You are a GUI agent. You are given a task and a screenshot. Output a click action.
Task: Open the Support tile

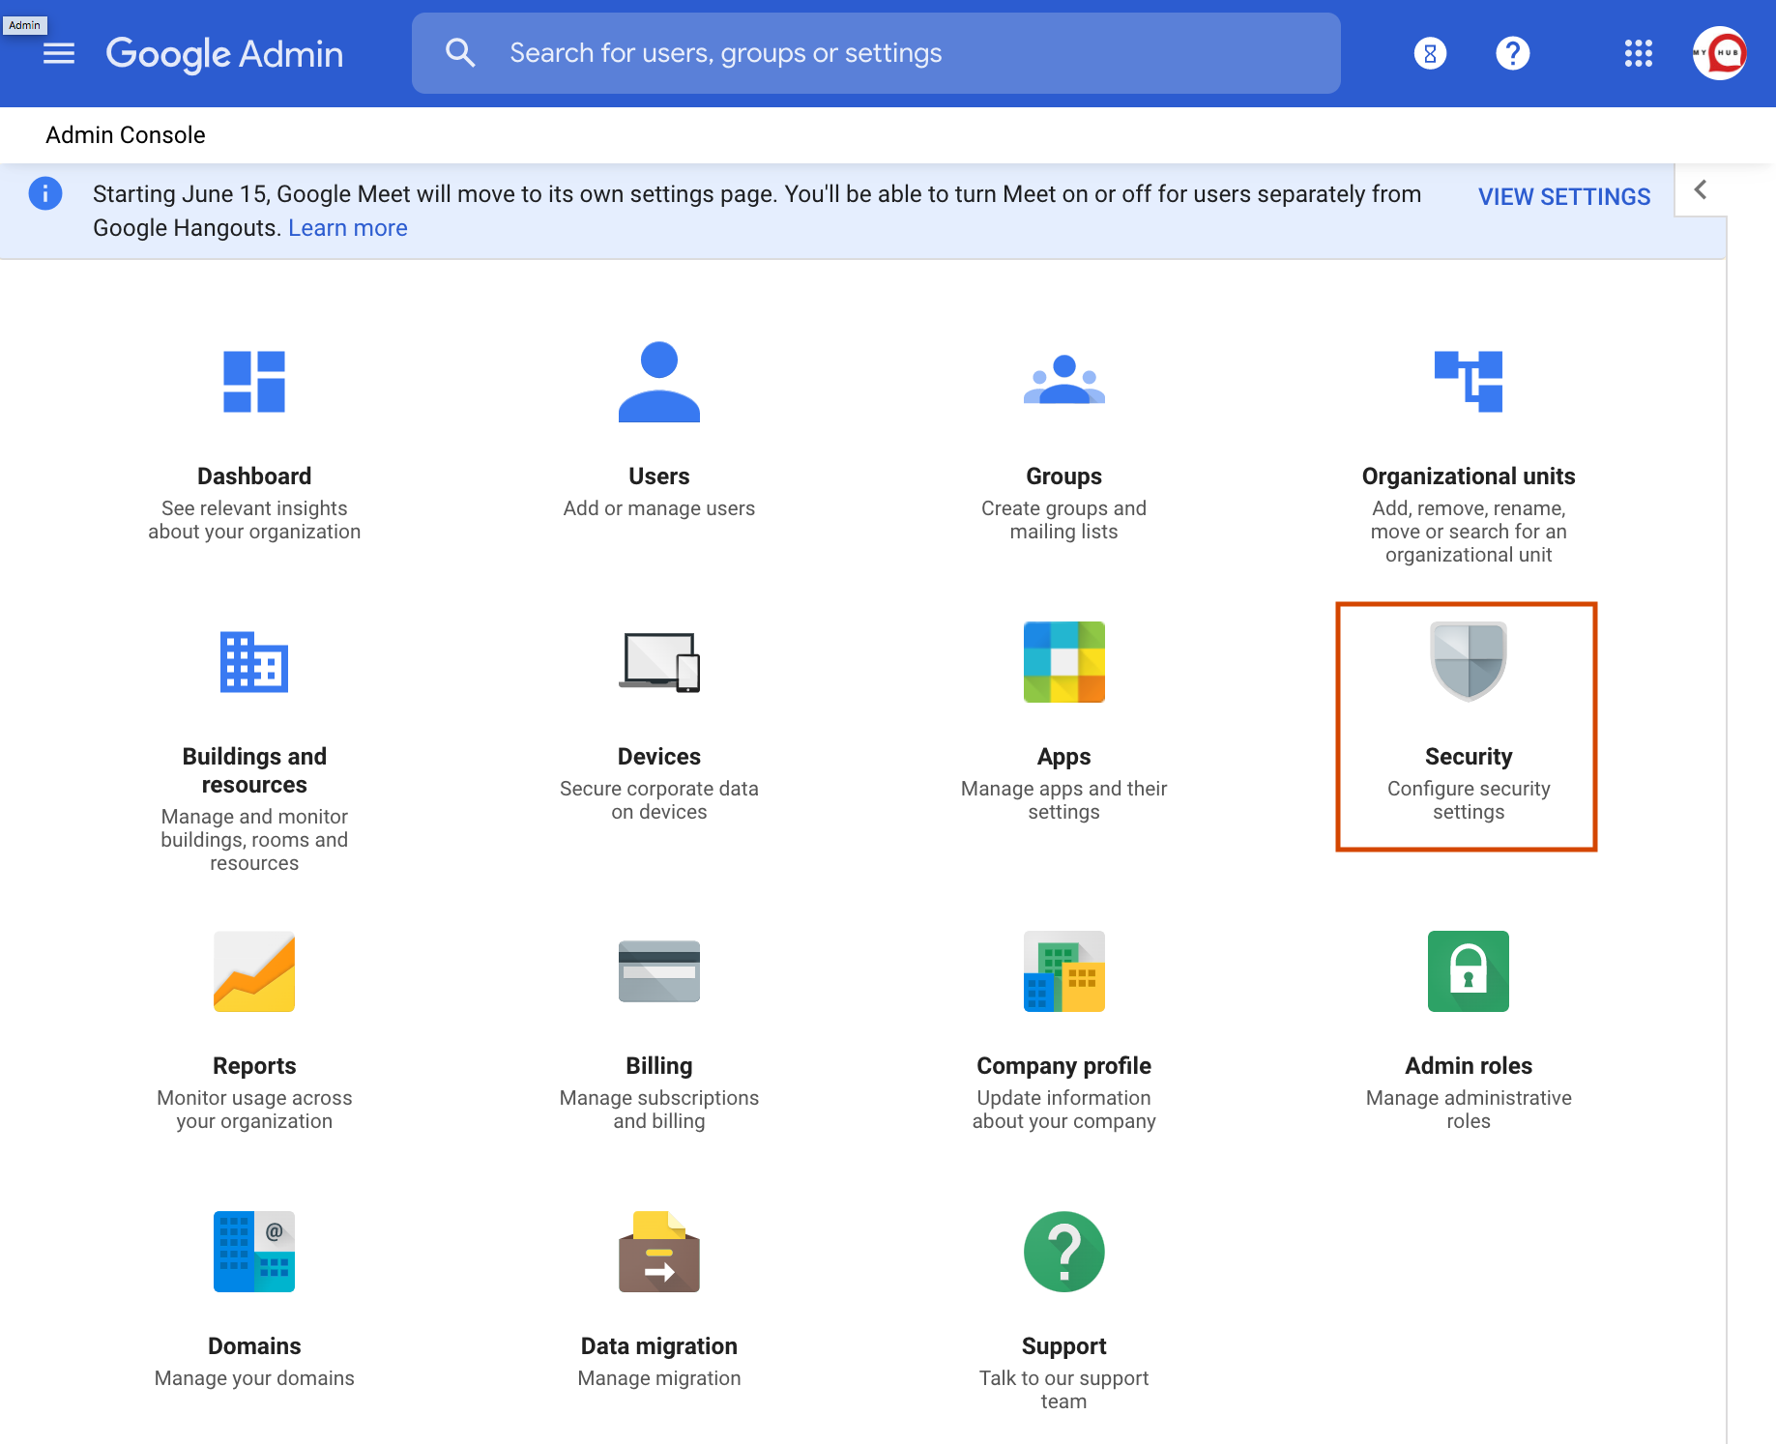coord(1063,1300)
